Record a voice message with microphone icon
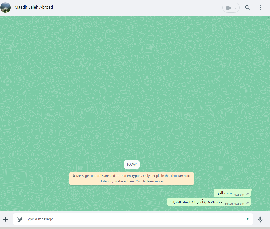Viewport: 270px width, 229px height. 260,219
